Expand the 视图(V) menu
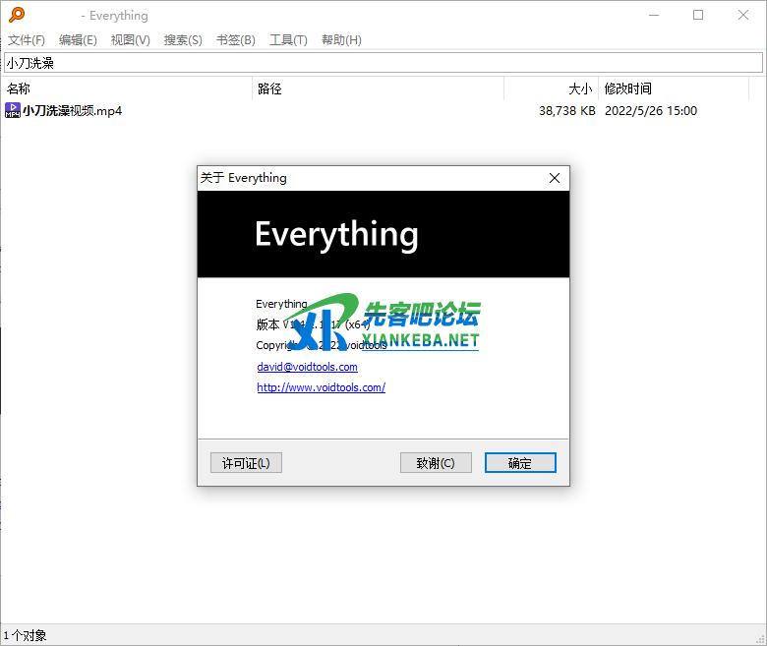 click(x=130, y=39)
